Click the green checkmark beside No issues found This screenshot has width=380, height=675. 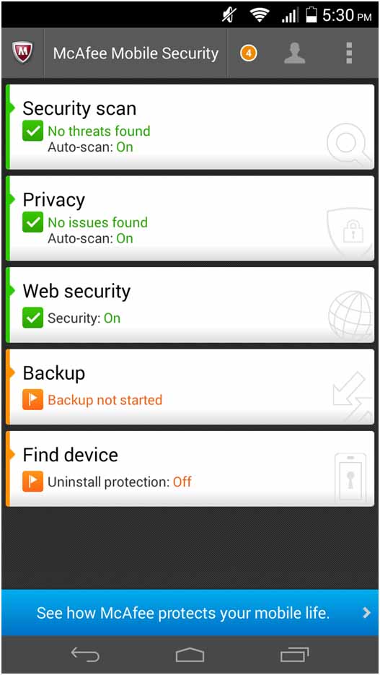32,222
